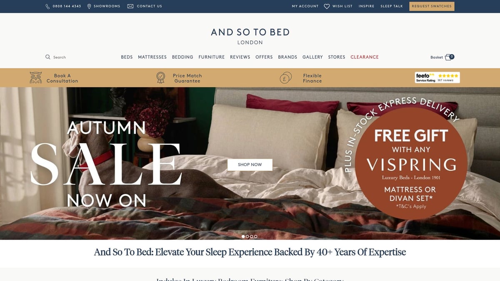Image resolution: width=500 pixels, height=281 pixels.
Task: Open the Beds menu
Action: [127, 57]
